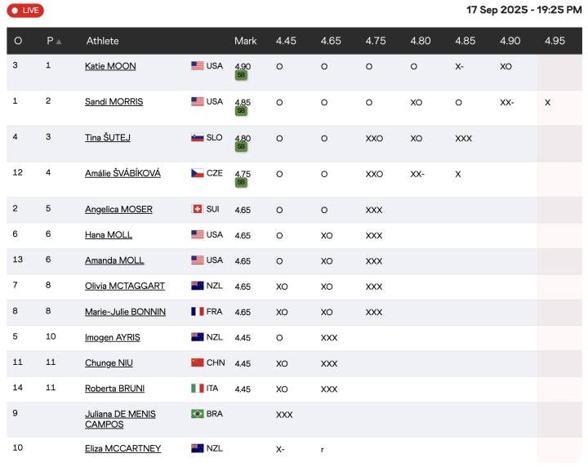Screen dimensions: 588x467
Task: Click the SB badge under Tina Šutej's mark
Action: pyautogui.click(x=241, y=147)
